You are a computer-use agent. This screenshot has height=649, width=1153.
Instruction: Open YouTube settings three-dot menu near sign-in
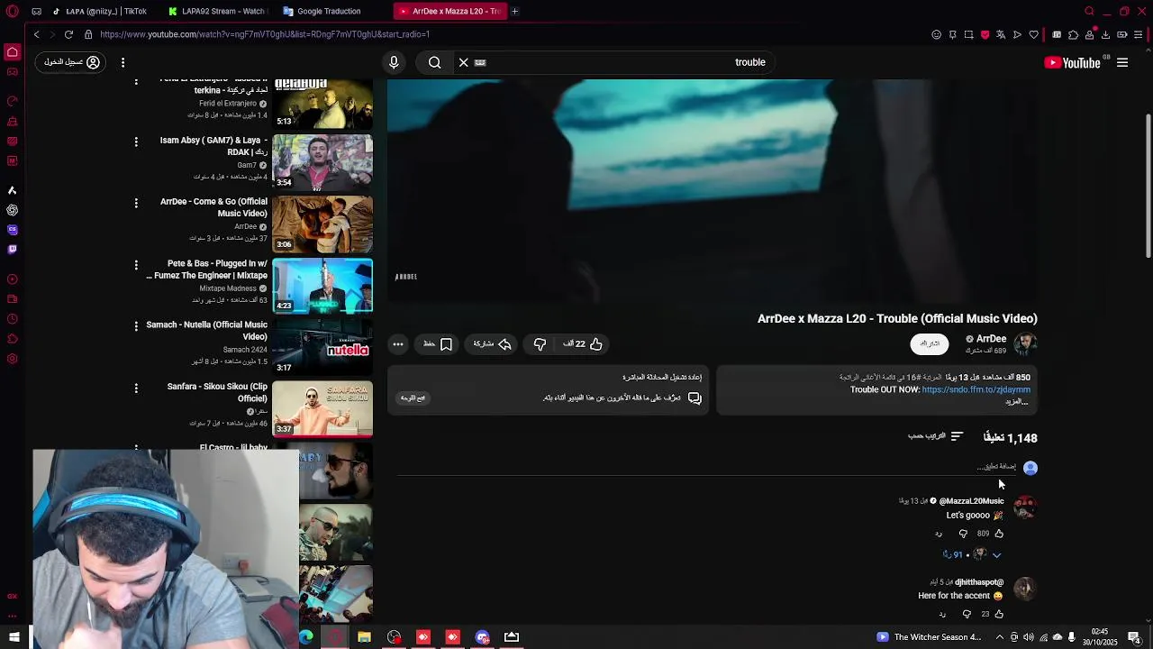[123, 62]
